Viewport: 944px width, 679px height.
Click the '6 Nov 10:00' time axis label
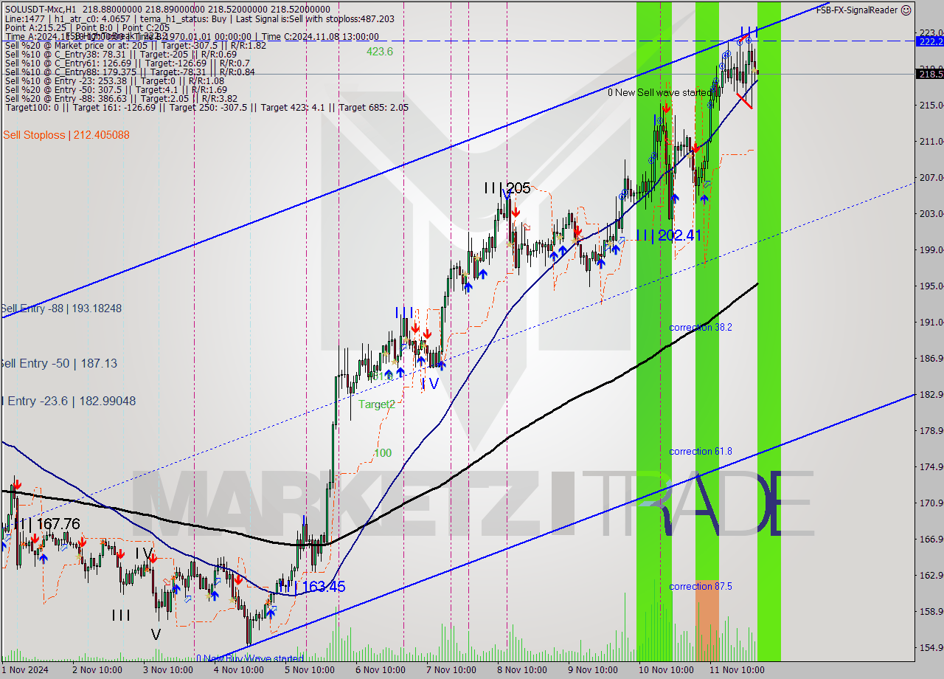[x=380, y=670]
